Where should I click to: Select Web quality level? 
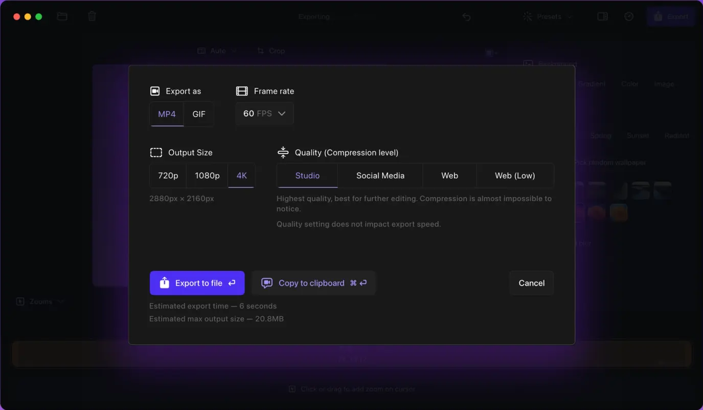(449, 176)
